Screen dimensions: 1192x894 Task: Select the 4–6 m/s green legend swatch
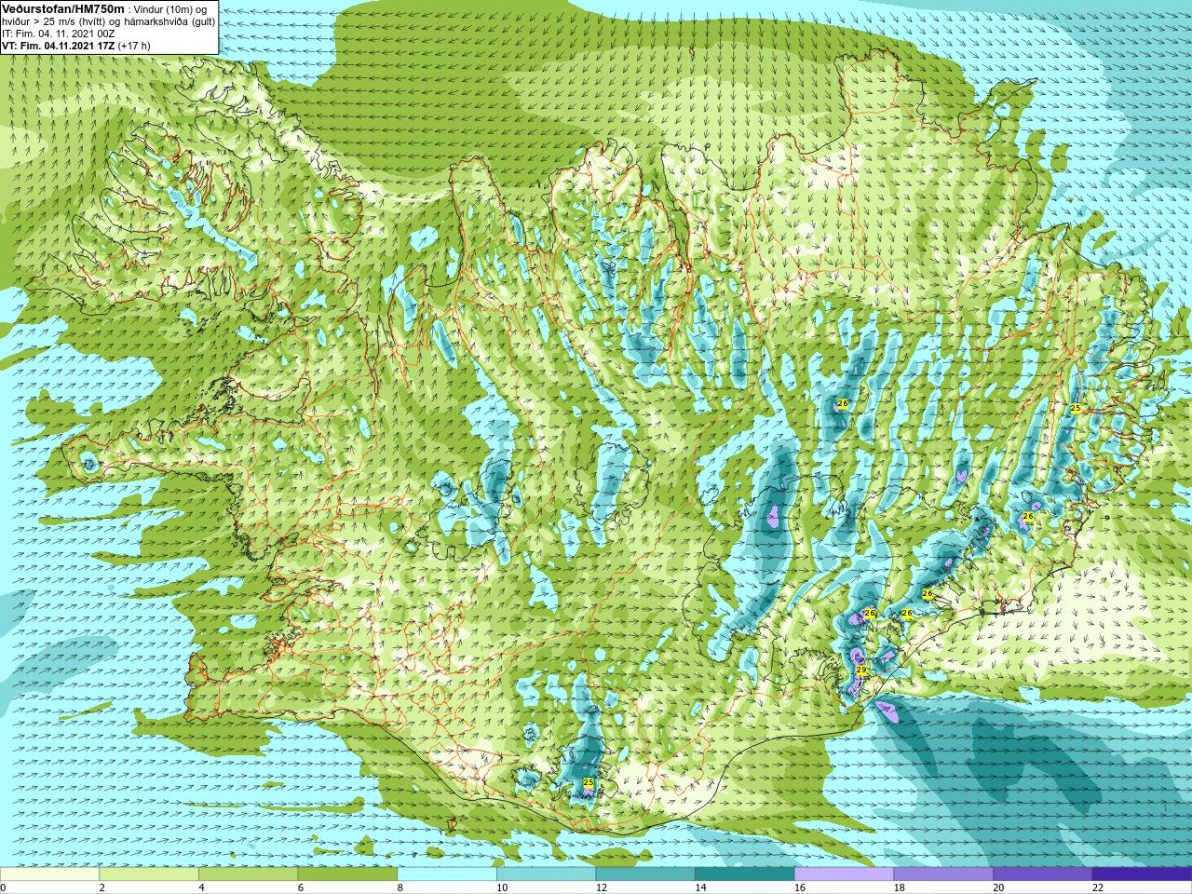click(248, 874)
